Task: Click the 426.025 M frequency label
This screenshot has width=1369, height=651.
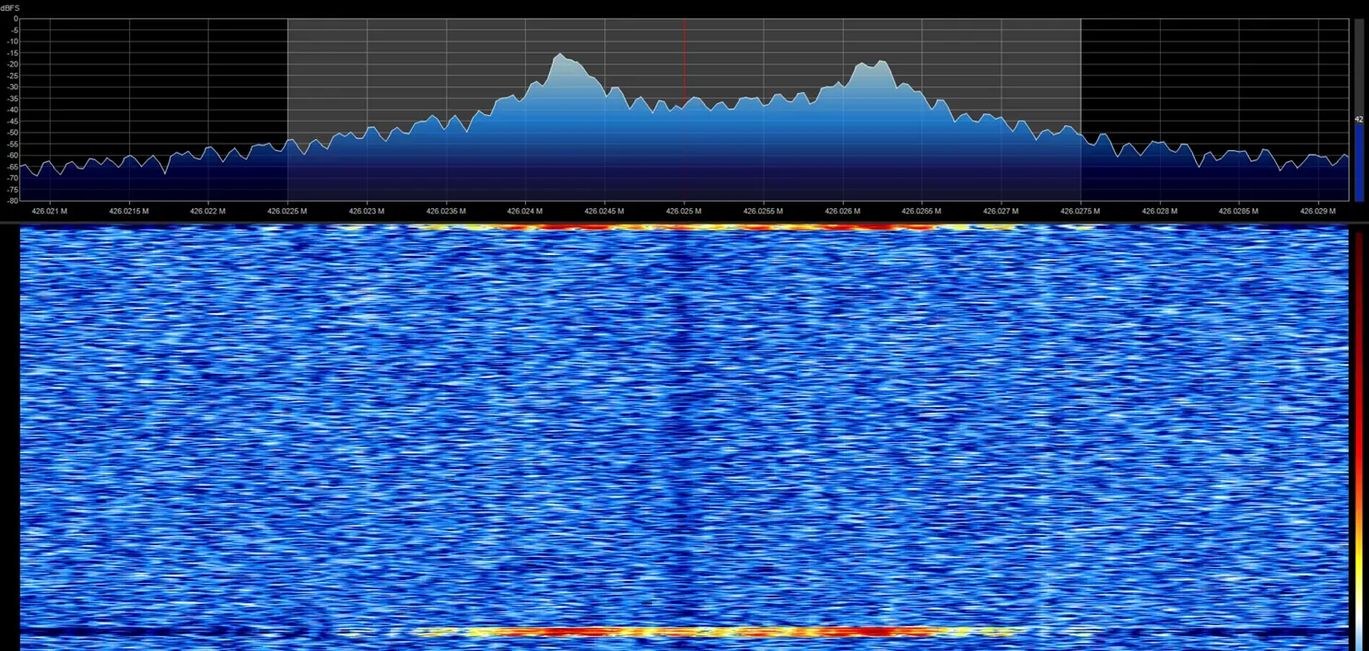Action: pyautogui.click(x=682, y=211)
